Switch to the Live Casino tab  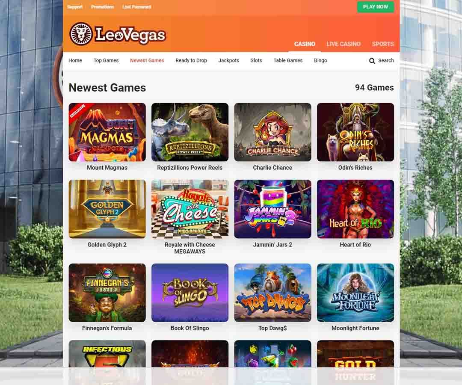coord(343,44)
